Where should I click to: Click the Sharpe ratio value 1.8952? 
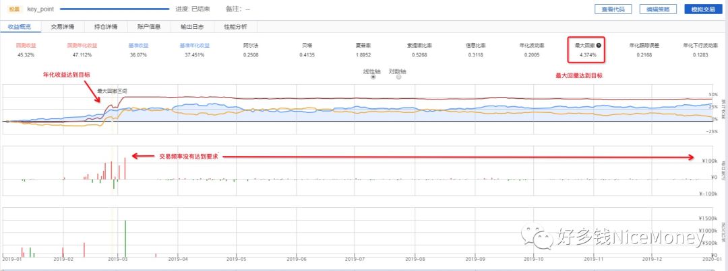[x=363, y=54]
